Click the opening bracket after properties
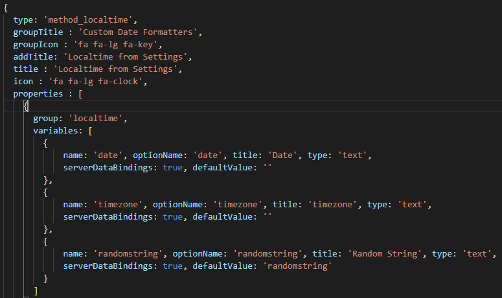This screenshot has height=298, width=502. [80, 94]
